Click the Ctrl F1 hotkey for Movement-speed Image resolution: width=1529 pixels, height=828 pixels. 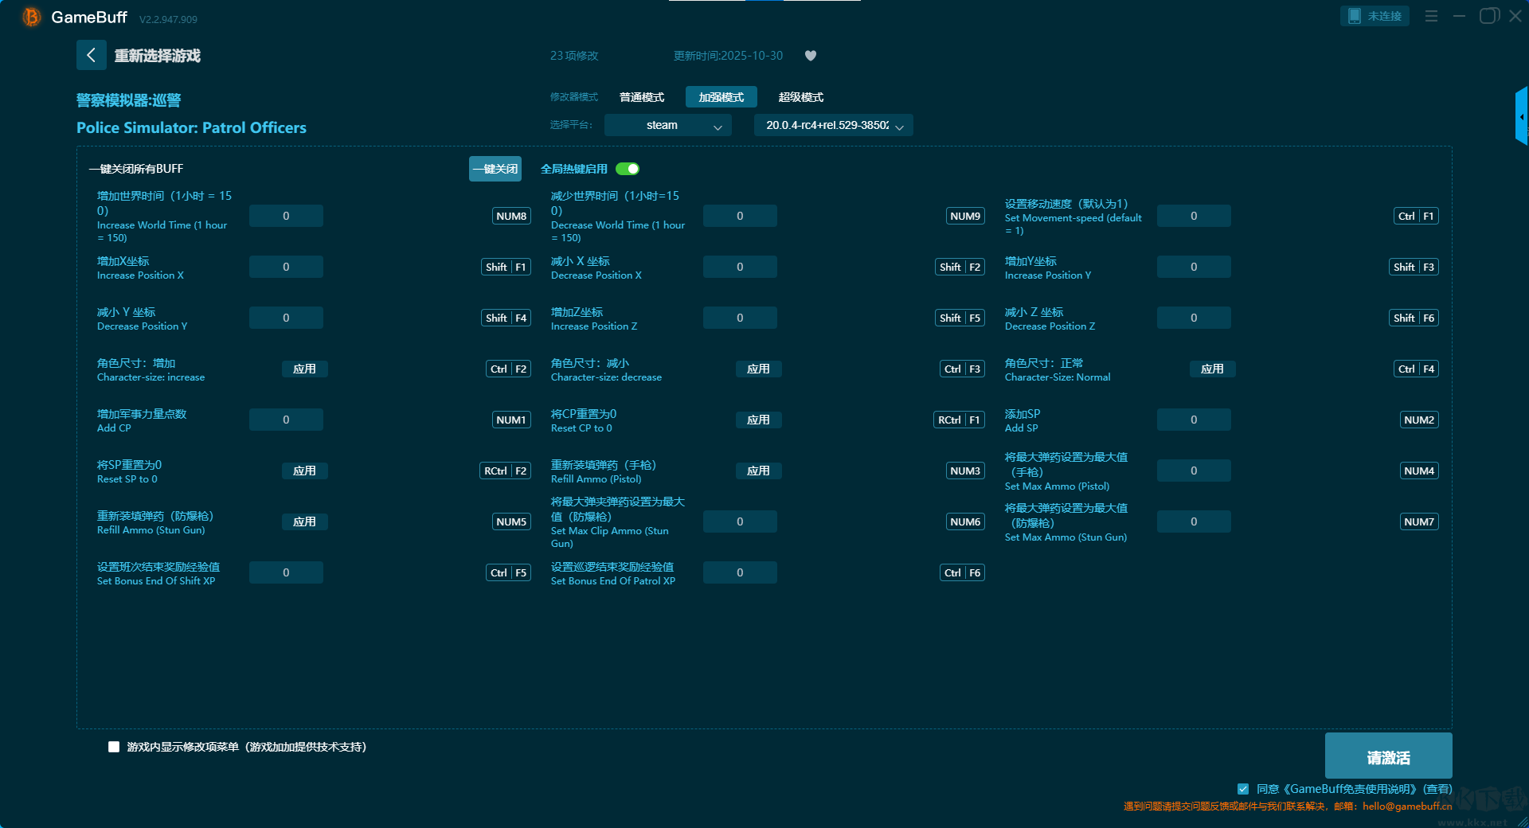1417,216
